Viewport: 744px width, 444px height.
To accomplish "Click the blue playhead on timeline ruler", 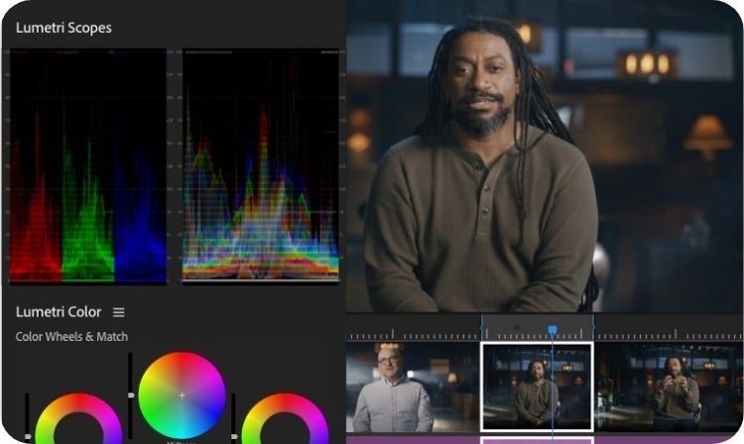I will (x=552, y=330).
